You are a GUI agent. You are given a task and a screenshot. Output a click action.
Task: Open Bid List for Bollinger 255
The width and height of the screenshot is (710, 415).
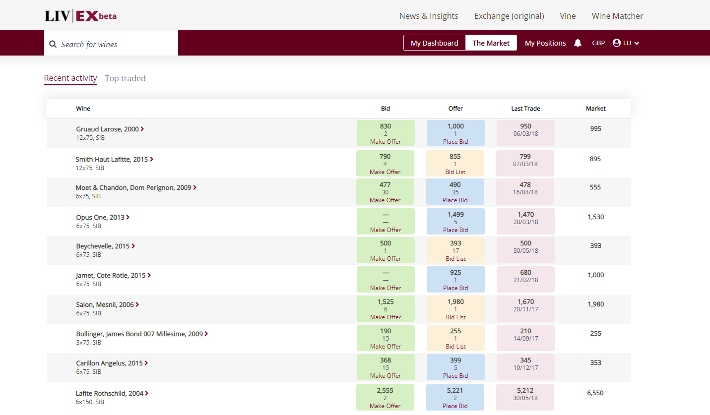(455, 347)
